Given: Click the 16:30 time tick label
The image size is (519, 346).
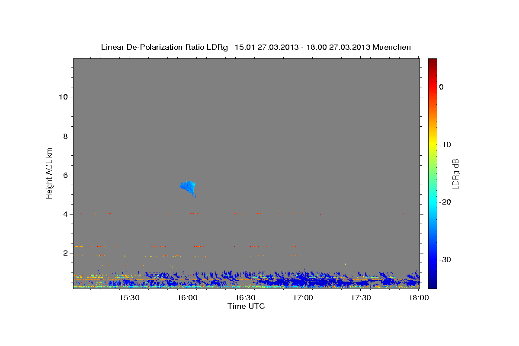Looking at the screenshot, I should [245, 298].
